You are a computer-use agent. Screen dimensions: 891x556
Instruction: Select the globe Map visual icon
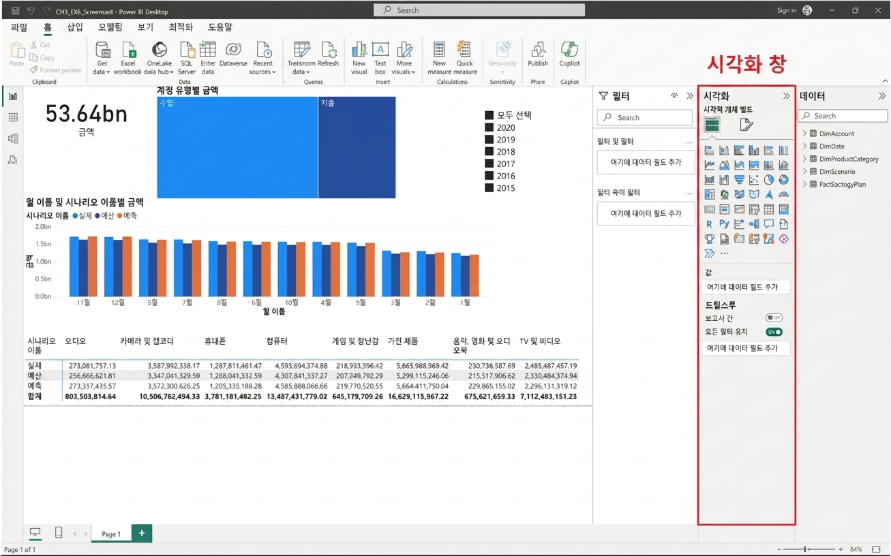click(724, 194)
